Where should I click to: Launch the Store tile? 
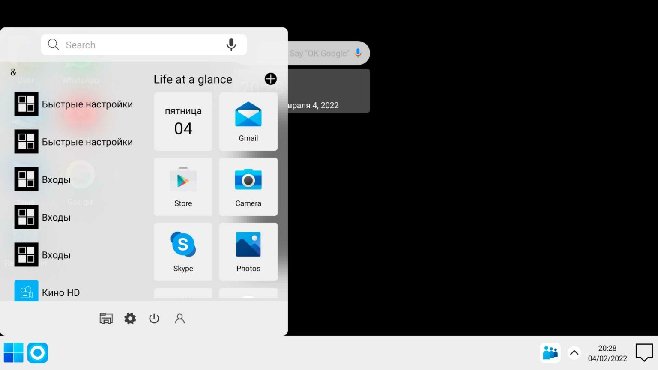click(x=183, y=186)
